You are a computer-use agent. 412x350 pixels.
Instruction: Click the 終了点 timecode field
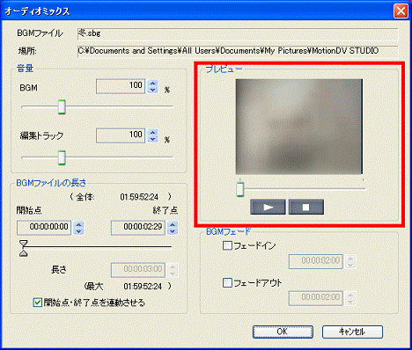tap(138, 228)
